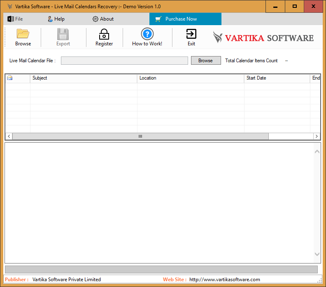
Task: Sort by the Start Date column header
Action: pyautogui.click(x=277, y=78)
